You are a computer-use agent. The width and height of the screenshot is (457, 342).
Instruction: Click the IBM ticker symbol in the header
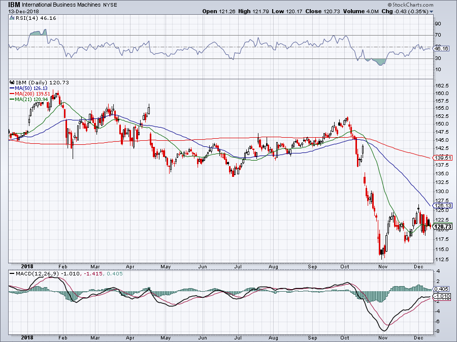14,5
